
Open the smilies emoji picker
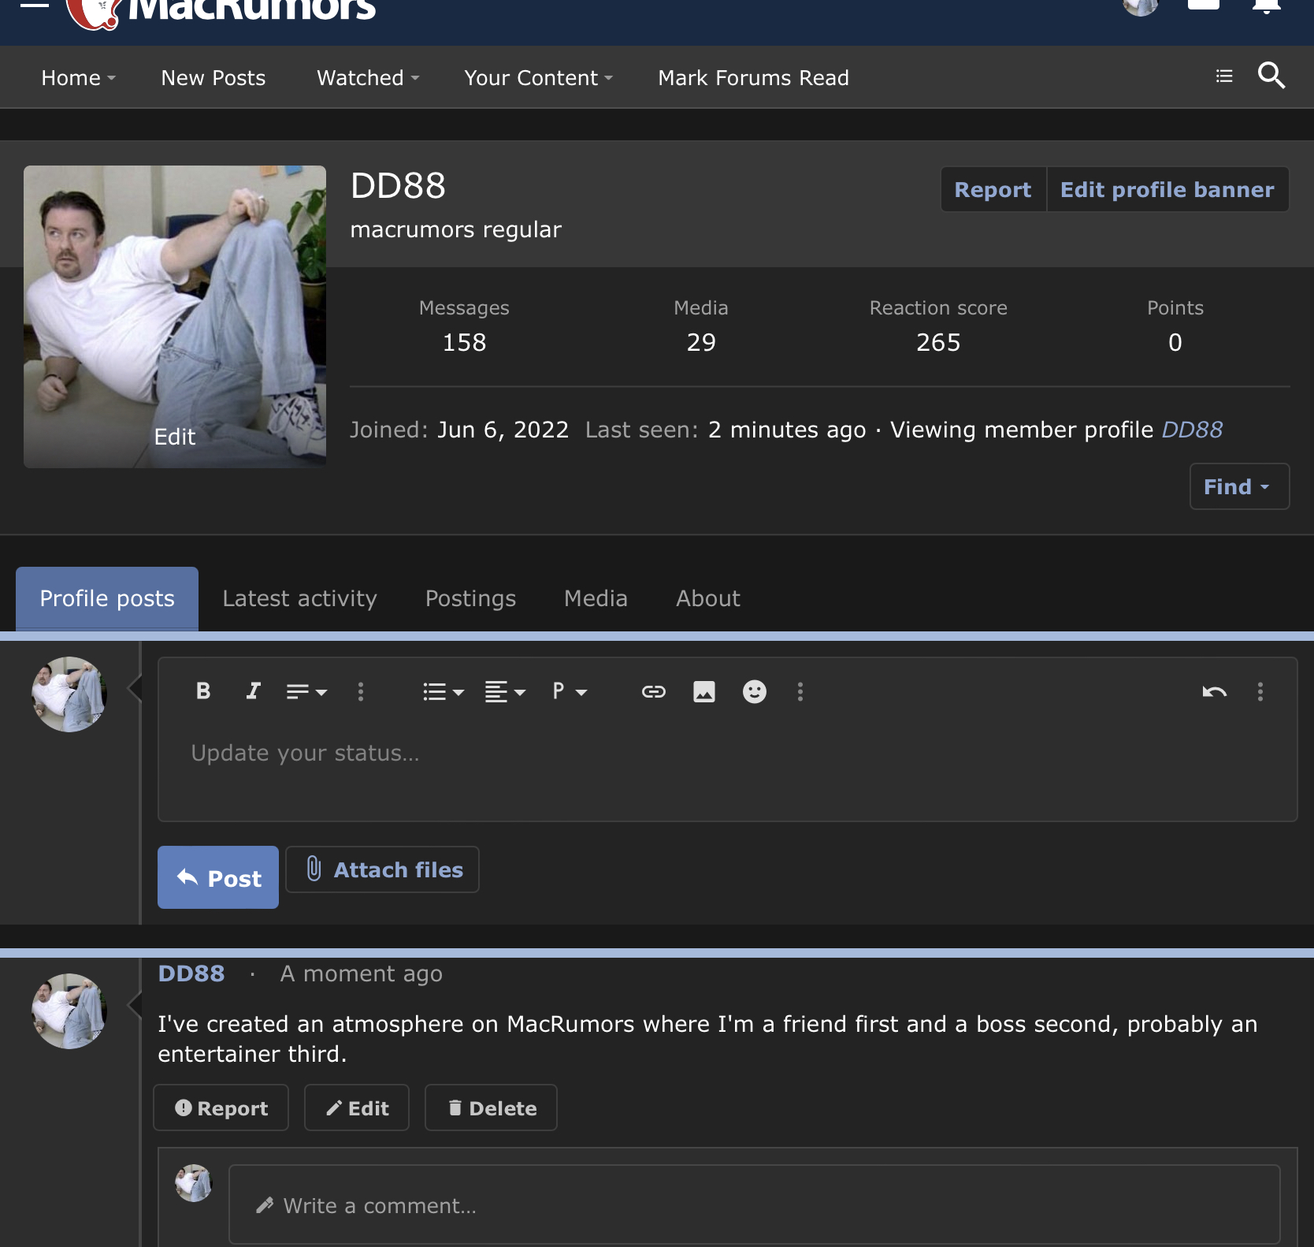coord(755,691)
